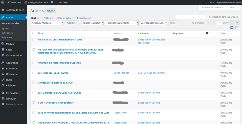Image resolution: width=242 pixels, height=124 pixels.
Task: Go to next page arrow in pagination
Action: pos(232,23)
